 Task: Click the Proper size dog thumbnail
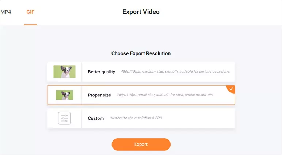pos(64,95)
